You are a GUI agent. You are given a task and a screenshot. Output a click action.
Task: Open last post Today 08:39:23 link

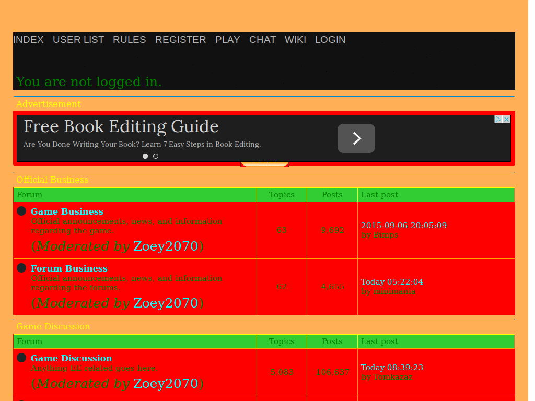pyautogui.click(x=392, y=367)
